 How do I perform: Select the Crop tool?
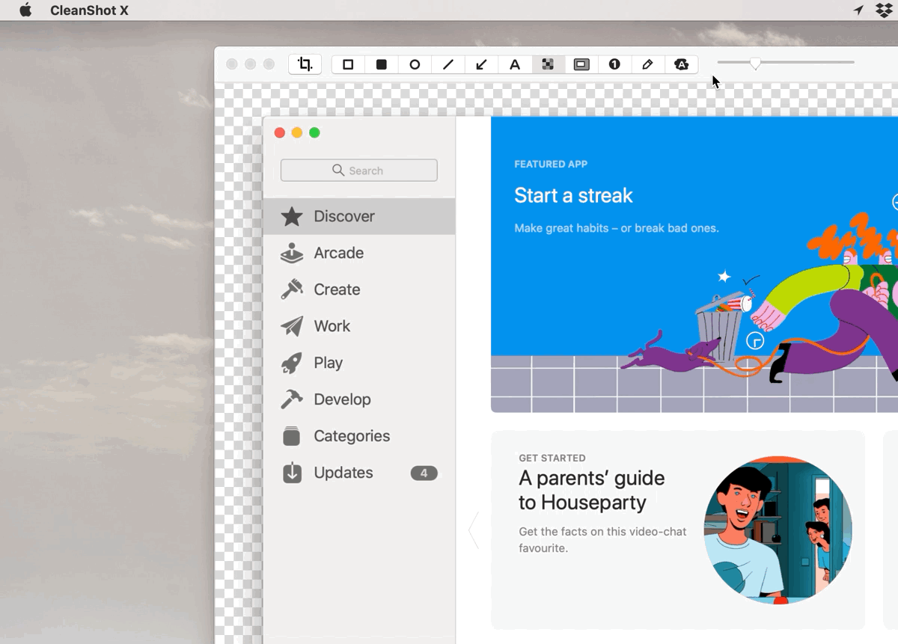(305, 64)
